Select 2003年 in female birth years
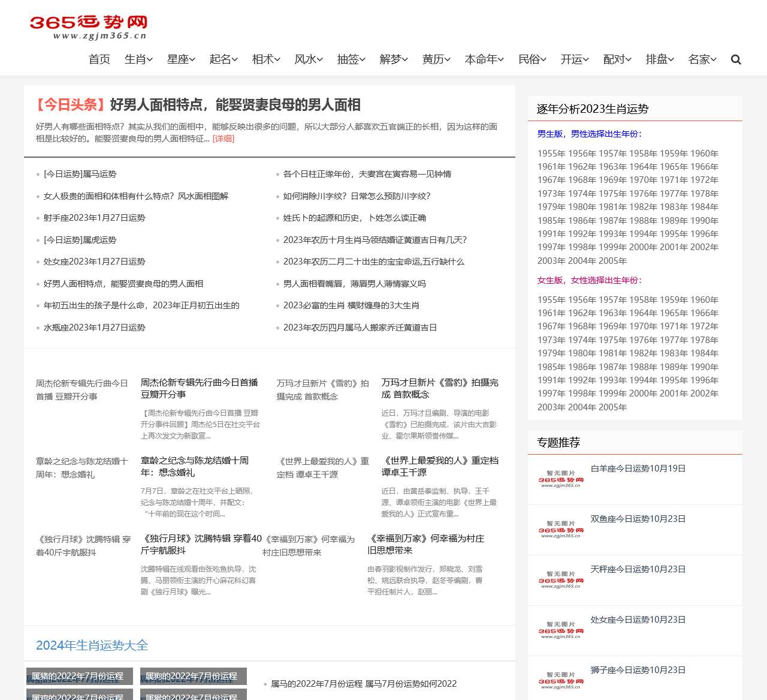Screen dimensions: 767x700 551,407
